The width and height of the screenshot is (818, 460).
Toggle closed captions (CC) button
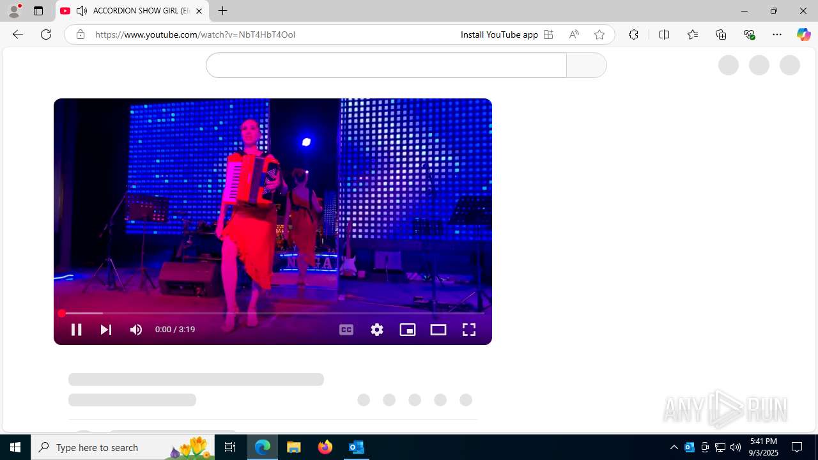(346, 330)
